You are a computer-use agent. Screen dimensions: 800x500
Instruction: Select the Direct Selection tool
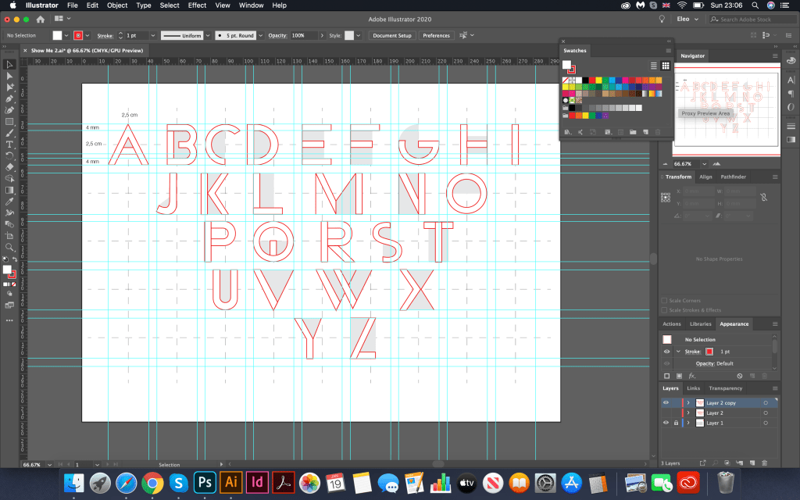click(x=10, y=76)
